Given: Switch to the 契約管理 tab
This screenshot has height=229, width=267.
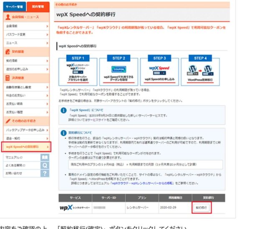Looking at the screenshot, I should point(38,7).
